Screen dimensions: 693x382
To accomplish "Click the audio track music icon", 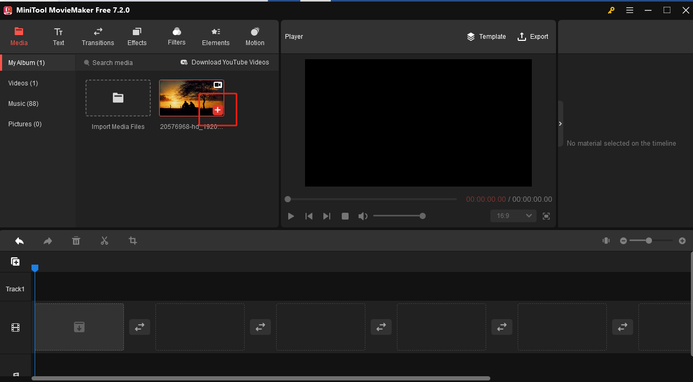I will pyautogui.click(x=15, y=374).
